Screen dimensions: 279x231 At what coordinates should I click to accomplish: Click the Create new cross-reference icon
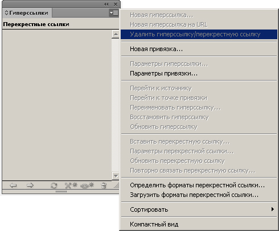(x=87, y=186)
